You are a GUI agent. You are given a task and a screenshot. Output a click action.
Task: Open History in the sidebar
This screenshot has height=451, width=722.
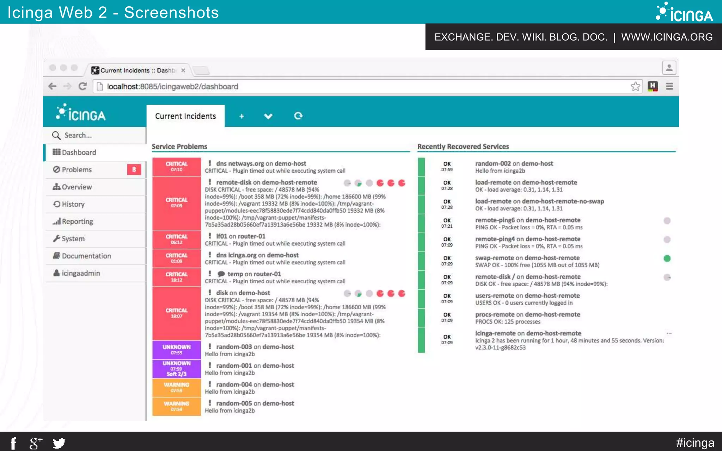(x=95, y=204)
